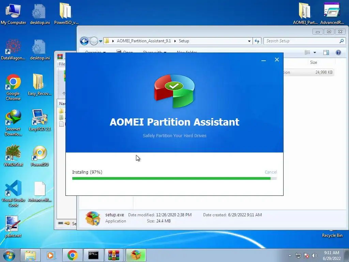This screenshot has width=349, height=262.
Task: Open Visual Studio Code shortcut
Action: 13,193
